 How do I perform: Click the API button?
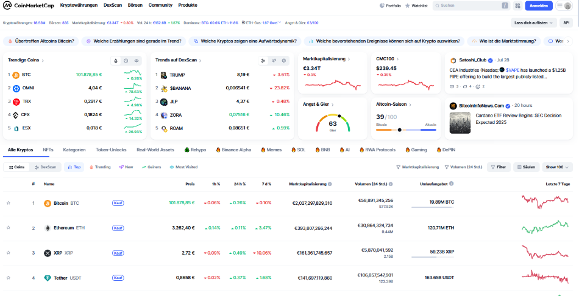point(566,23)
